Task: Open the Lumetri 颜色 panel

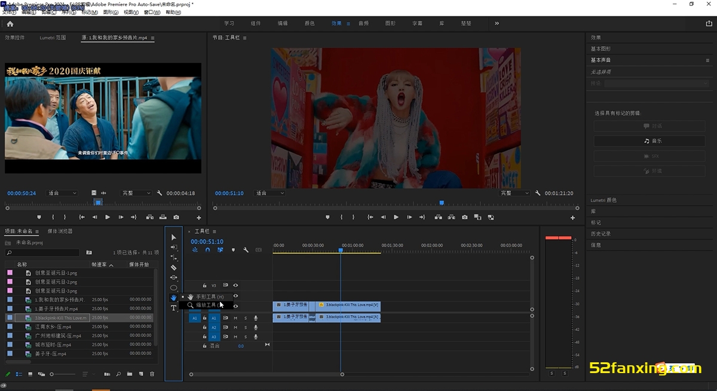Action: click(x=603, y=200)
